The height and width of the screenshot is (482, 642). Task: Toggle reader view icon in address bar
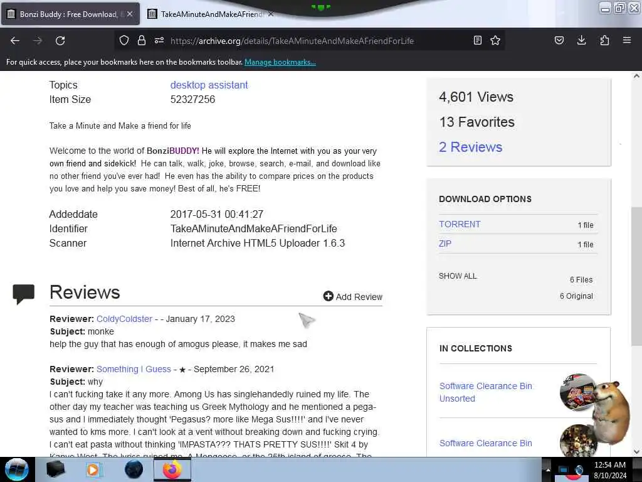coord(477,40)
